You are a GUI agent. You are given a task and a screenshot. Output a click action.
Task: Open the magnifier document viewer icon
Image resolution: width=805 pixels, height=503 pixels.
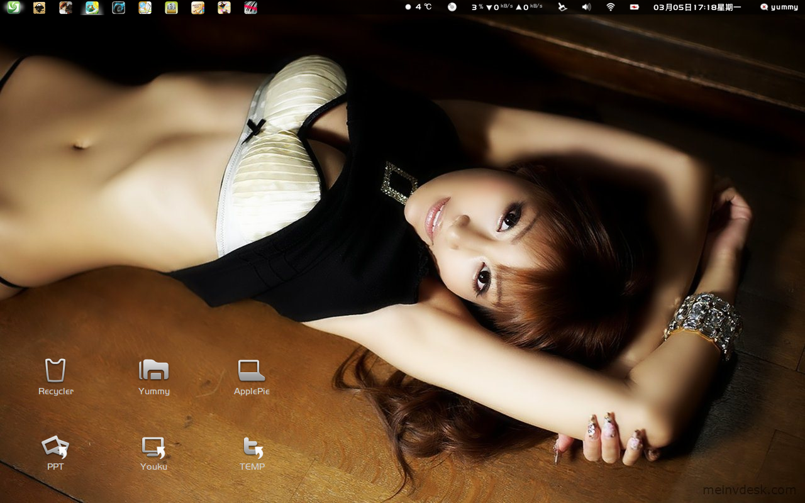coord(145,8)
